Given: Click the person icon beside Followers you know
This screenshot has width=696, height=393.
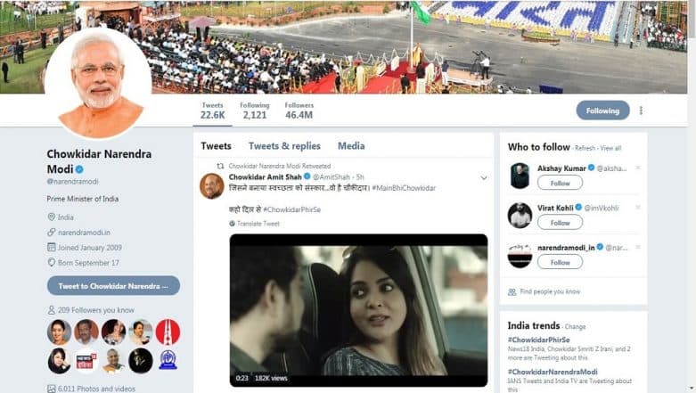Looking at the screenshot, I should [x=52, y=310].
